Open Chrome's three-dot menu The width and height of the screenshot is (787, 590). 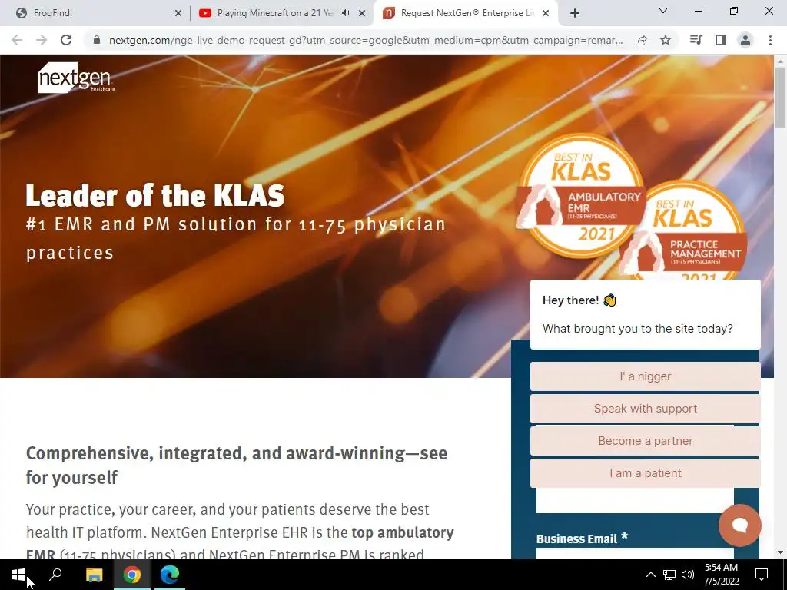(770, 40)
